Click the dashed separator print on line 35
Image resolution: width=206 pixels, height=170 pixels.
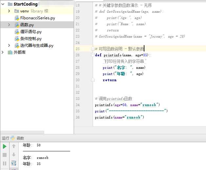point(131,111)
